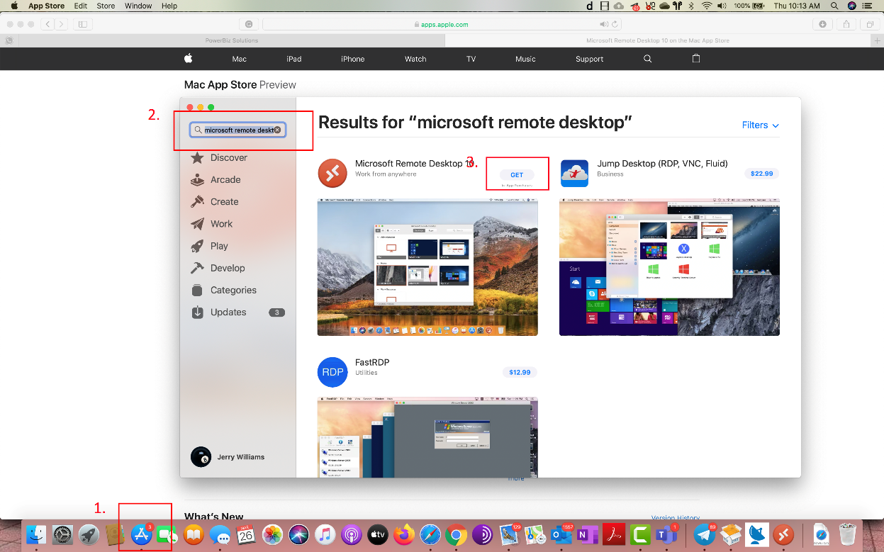Open the Window menu

coord(138,6)
